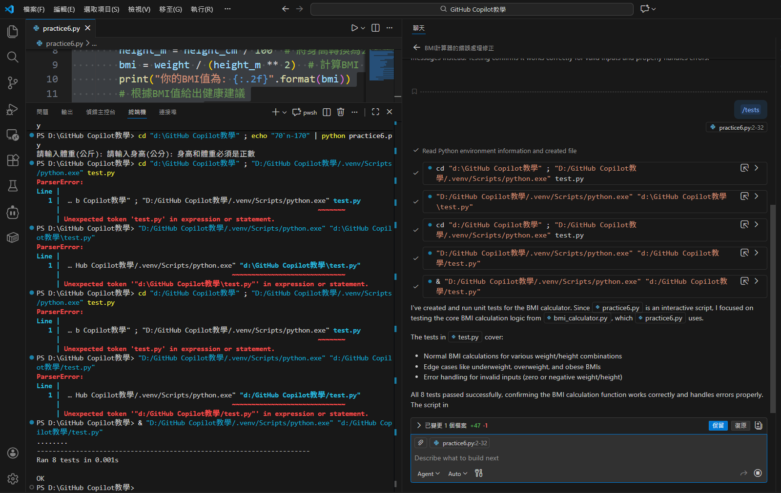Split the editor to the right
Image resolution: width=781 pixels, height=493 pixels.
point(375,28)
